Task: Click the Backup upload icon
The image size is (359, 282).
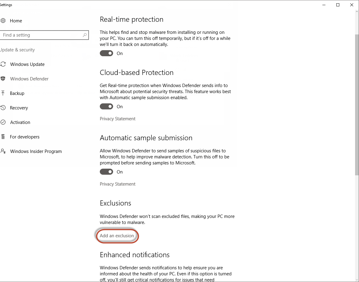Action: 2,93
